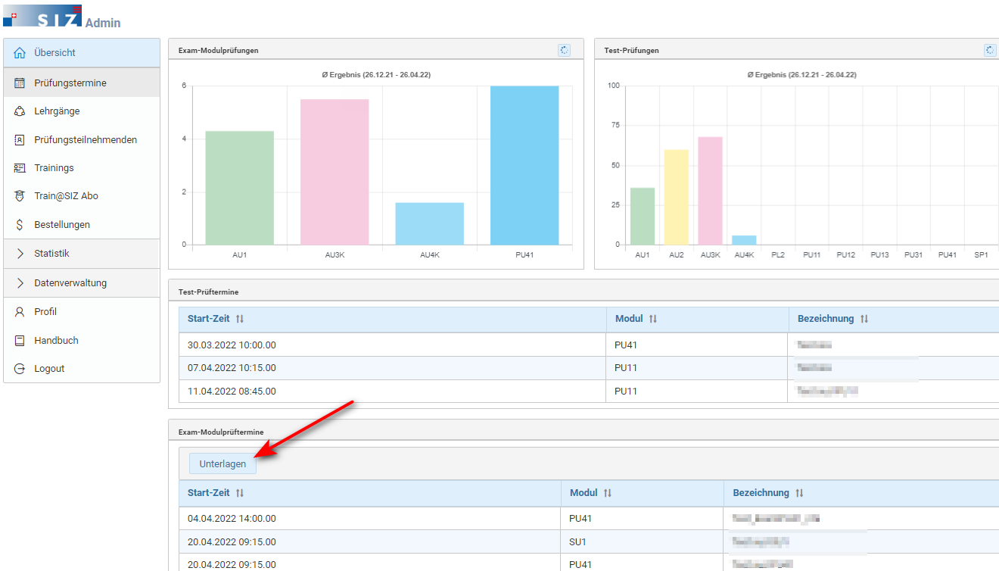The height and width of the screenshot is (571, 999).
Task: Click the yellow AU2 bar in Test-Prüfungen chart
Action: point(677,197)
